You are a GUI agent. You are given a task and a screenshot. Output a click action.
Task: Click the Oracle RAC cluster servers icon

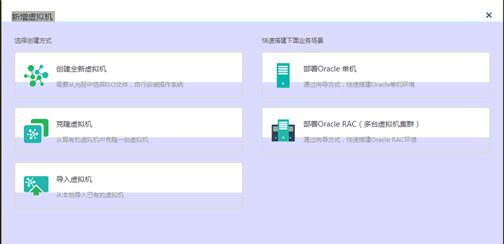pos(283,130)
